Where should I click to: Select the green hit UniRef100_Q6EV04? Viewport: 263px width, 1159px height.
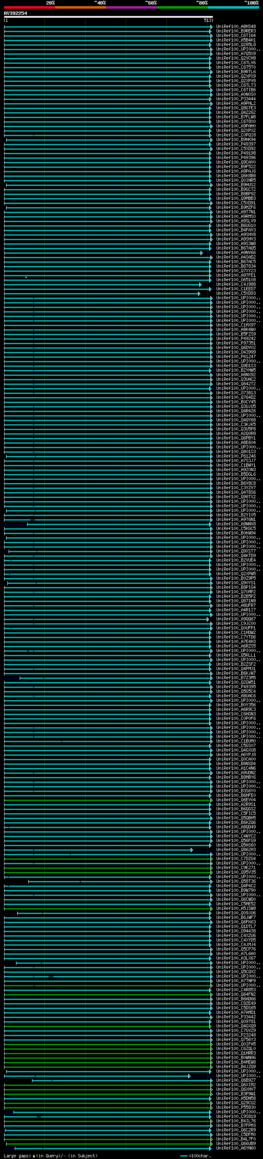(236, 800)
